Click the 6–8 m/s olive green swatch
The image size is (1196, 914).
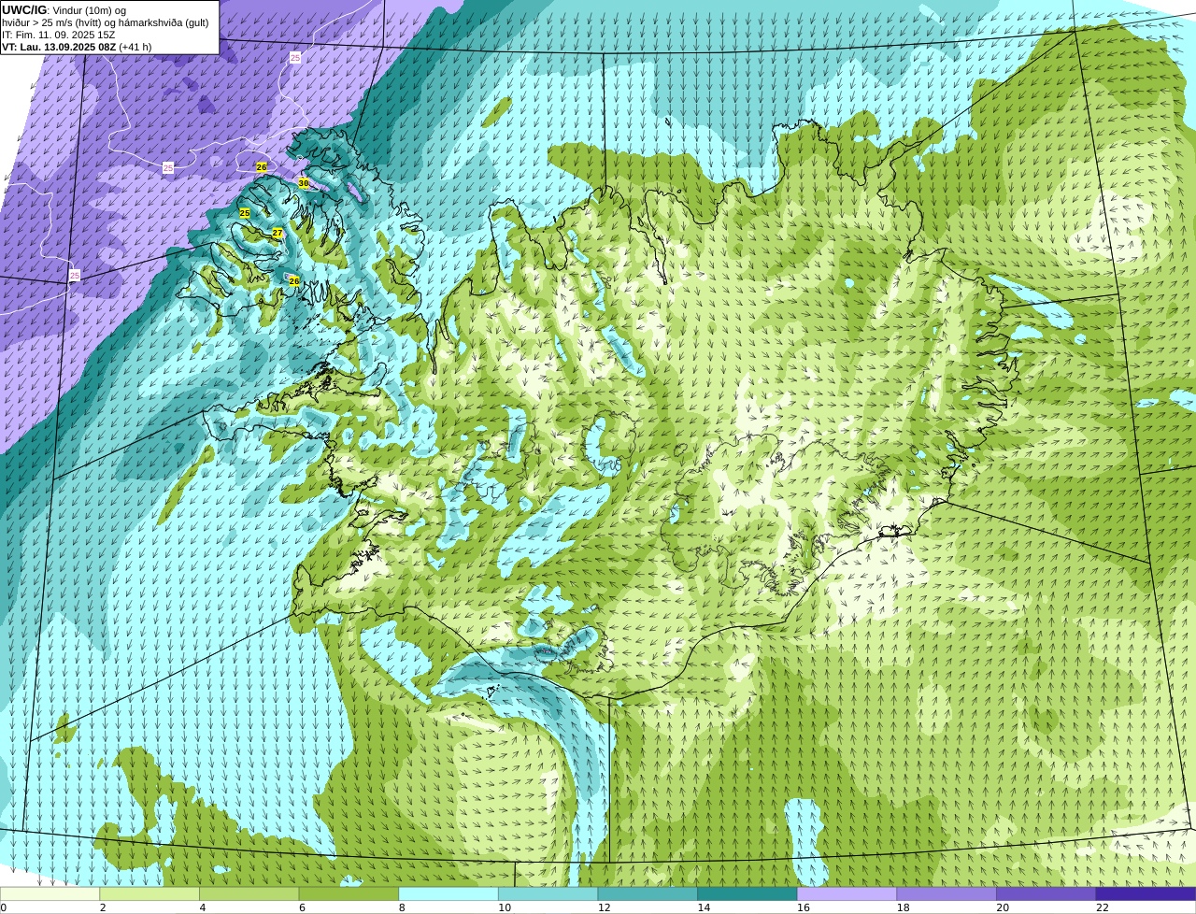[x=349, y=893]
